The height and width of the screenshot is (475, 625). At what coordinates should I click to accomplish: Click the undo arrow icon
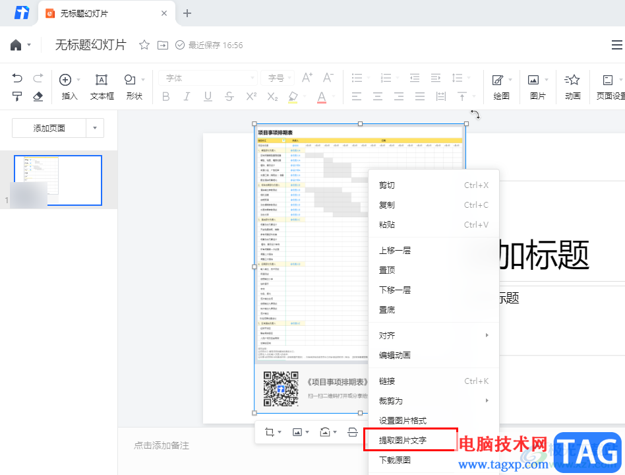[x=17, y=78]
